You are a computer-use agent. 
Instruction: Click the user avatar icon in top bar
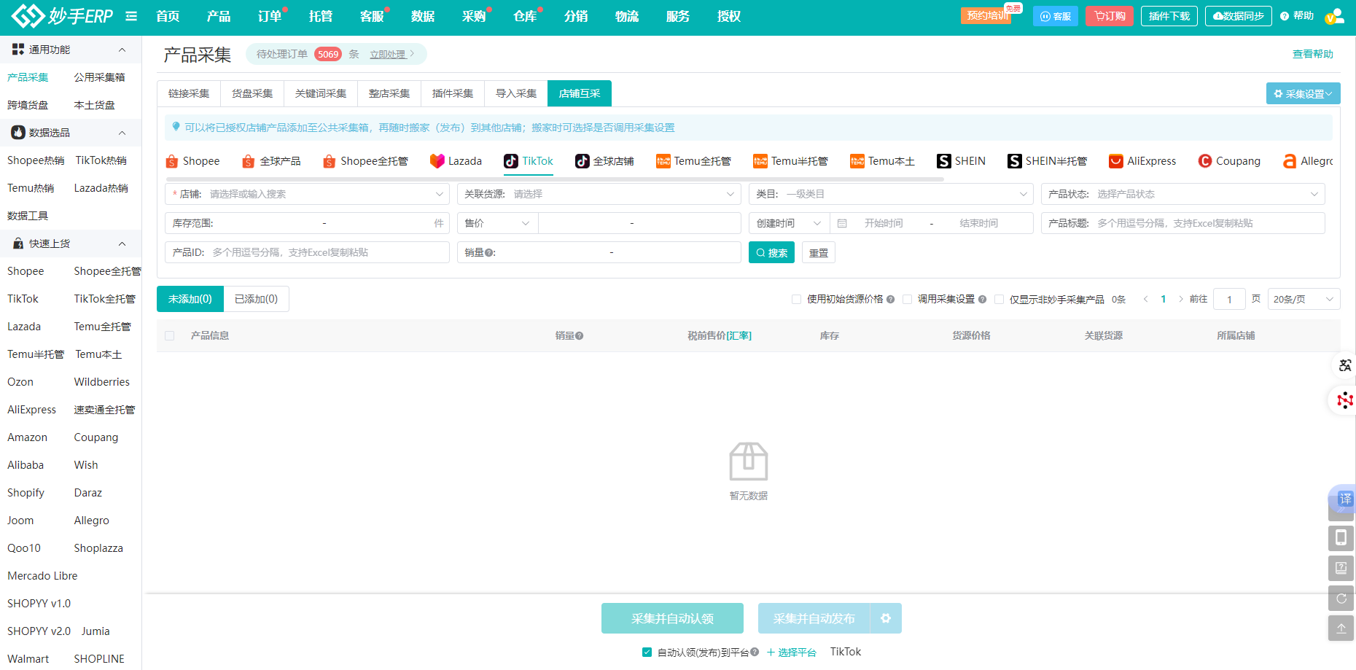tap(1334, 16)
